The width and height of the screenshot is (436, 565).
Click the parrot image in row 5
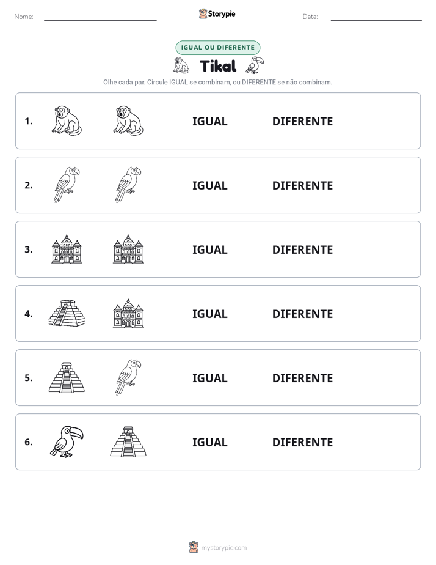point(128,377)
